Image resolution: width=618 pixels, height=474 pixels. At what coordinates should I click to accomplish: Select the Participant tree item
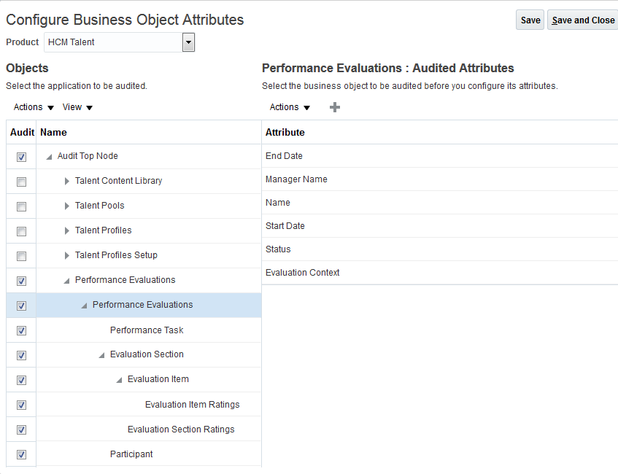[x=131, y=454]
